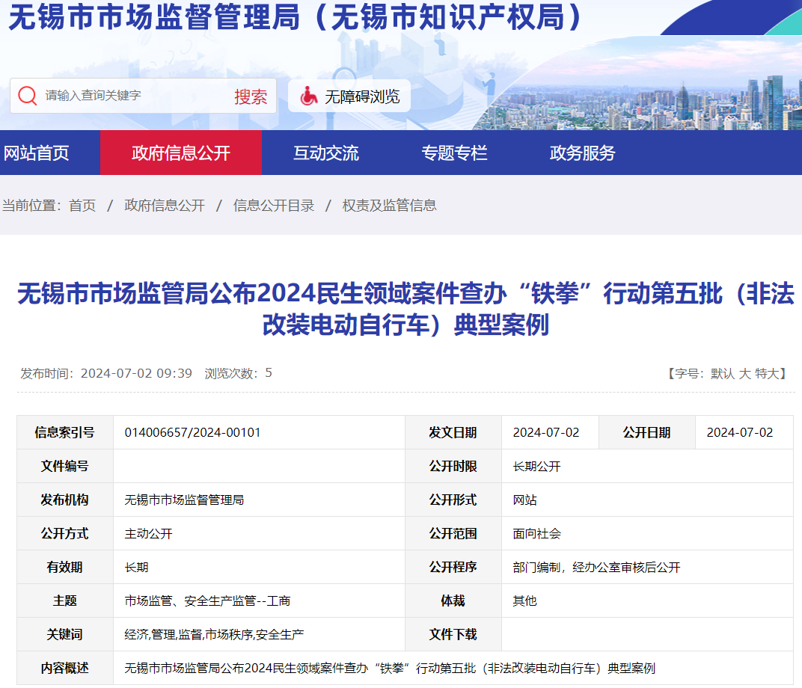Image resolution: width=802 pixels, height=688 pixels.
Task: Open the 互动交流 navigation item
Action: coord(326,153)
